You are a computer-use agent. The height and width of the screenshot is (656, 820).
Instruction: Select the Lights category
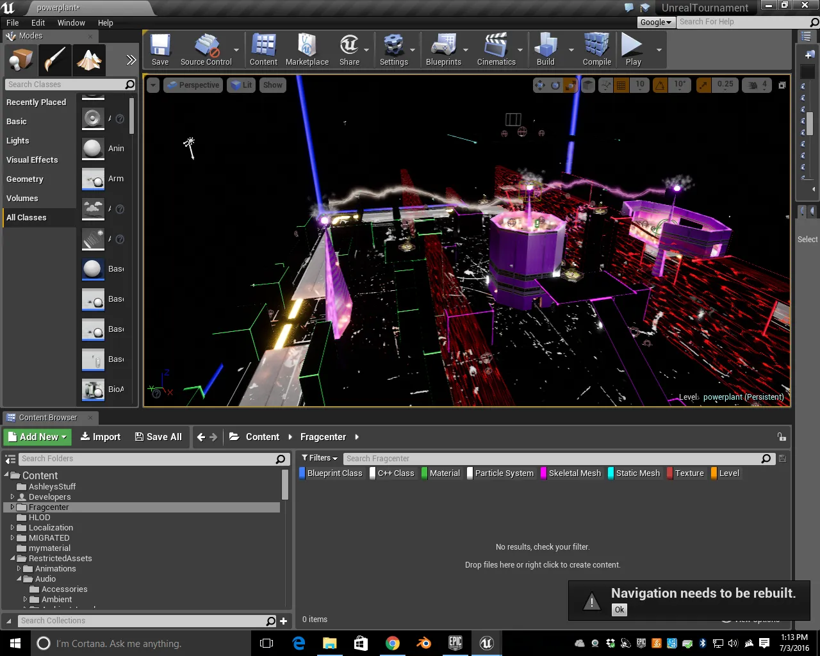(18, 140)
